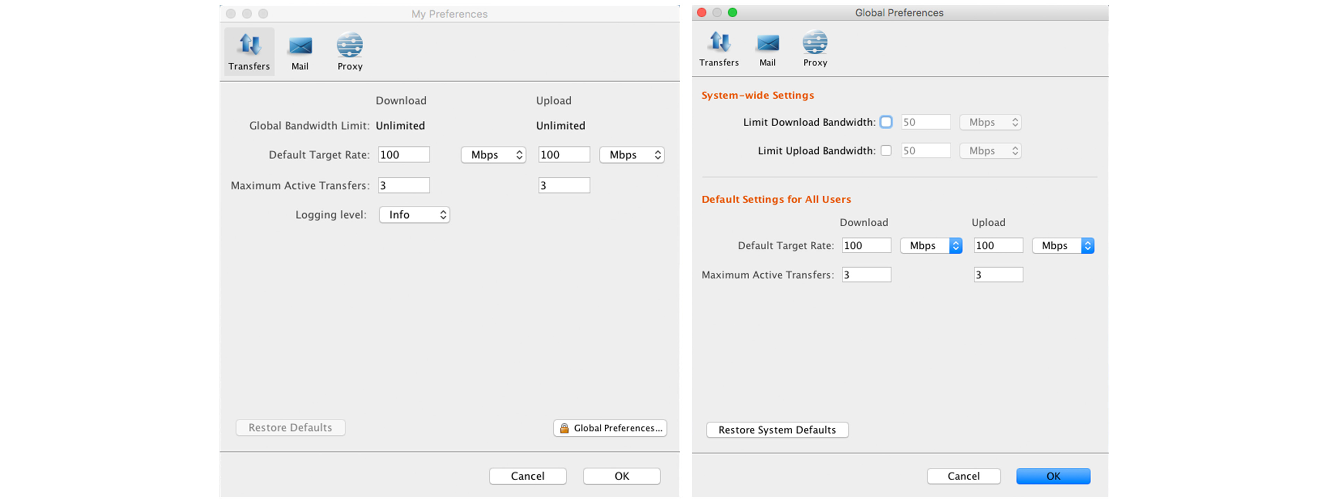This screenshot has height=503, width=1332.
Task: Click green zoom button of Global Preferences
Action: pyautogui.click(x=732, y=12)
